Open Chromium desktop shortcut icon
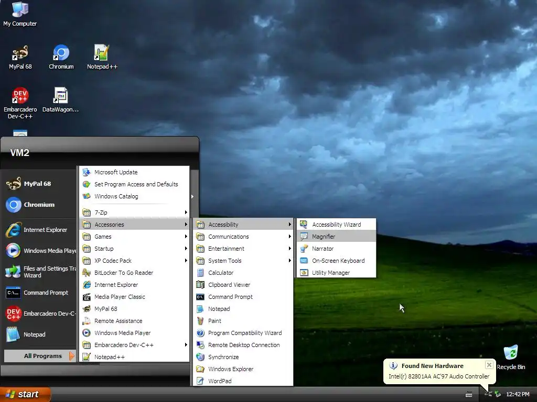 click(x=61, y=57)
